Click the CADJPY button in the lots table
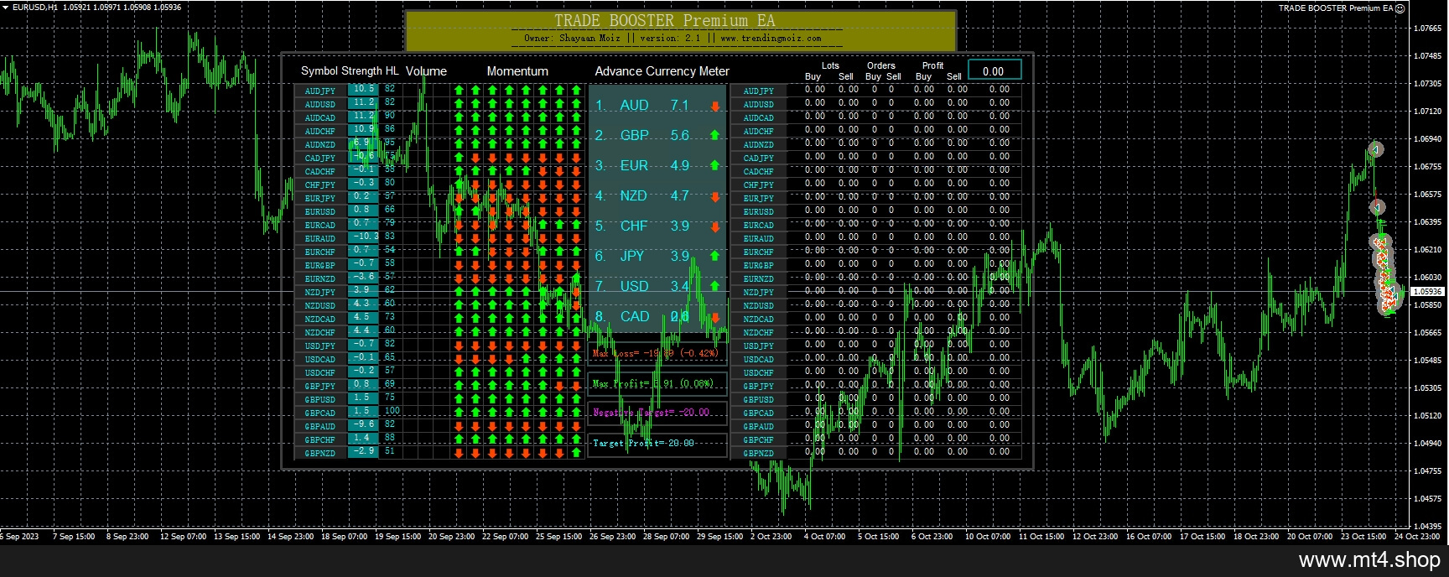1449x577 pixels. click(759, 158)
